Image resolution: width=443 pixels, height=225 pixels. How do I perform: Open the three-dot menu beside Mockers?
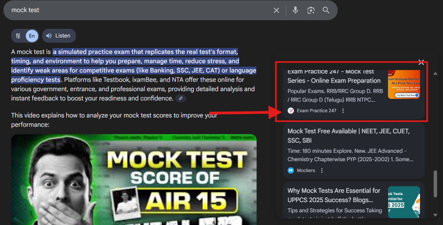(x=322, y=171)
